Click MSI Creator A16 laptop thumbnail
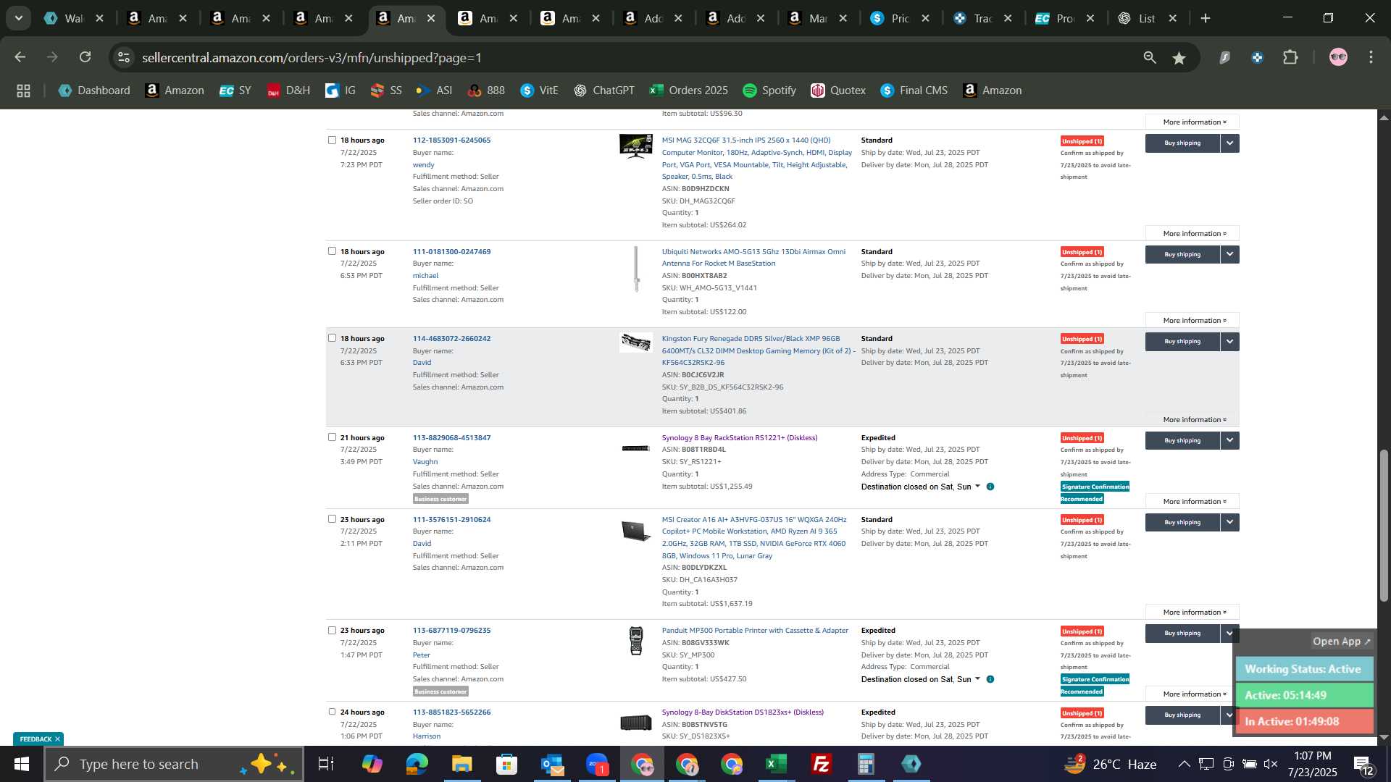 pyautogui.click(x=636, y=531)
